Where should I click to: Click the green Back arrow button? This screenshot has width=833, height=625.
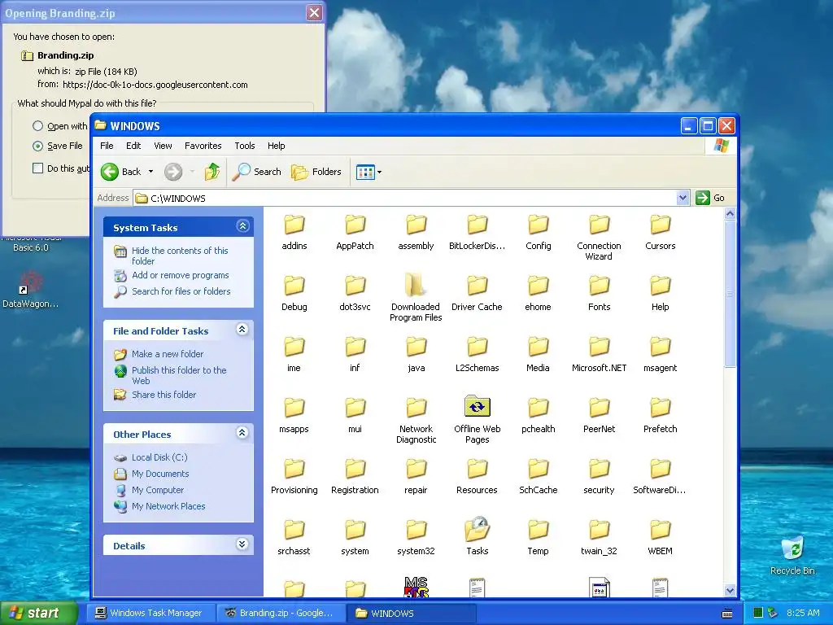[110, 172]
